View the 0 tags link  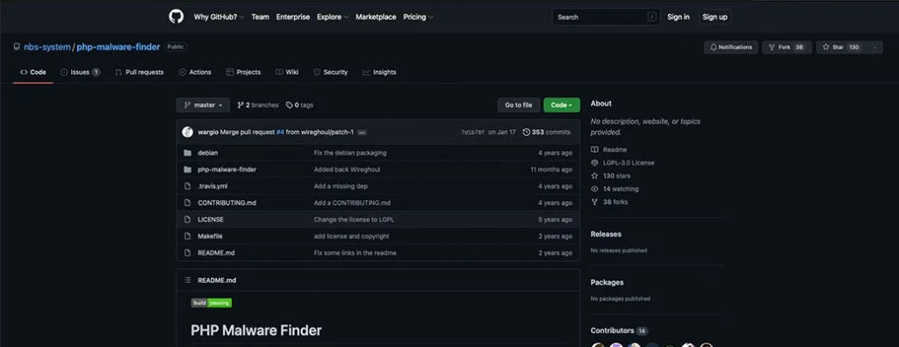(x=299, y=105)
